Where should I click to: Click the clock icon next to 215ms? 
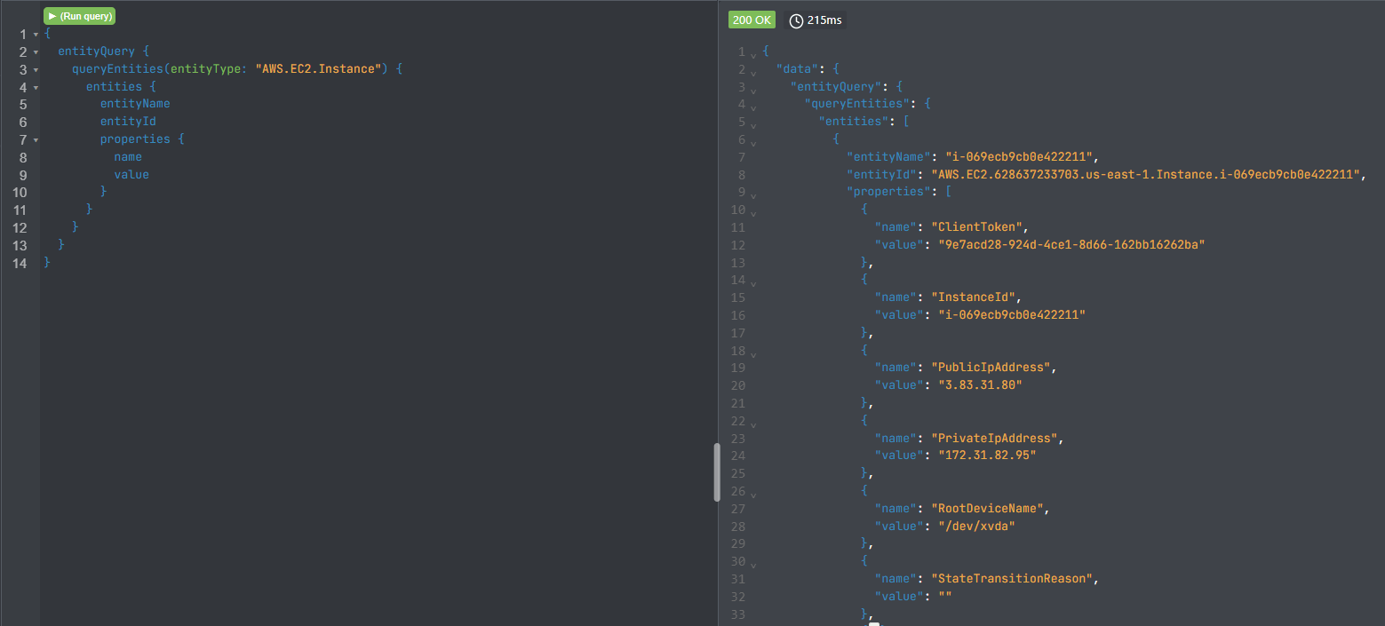(798, 19)
